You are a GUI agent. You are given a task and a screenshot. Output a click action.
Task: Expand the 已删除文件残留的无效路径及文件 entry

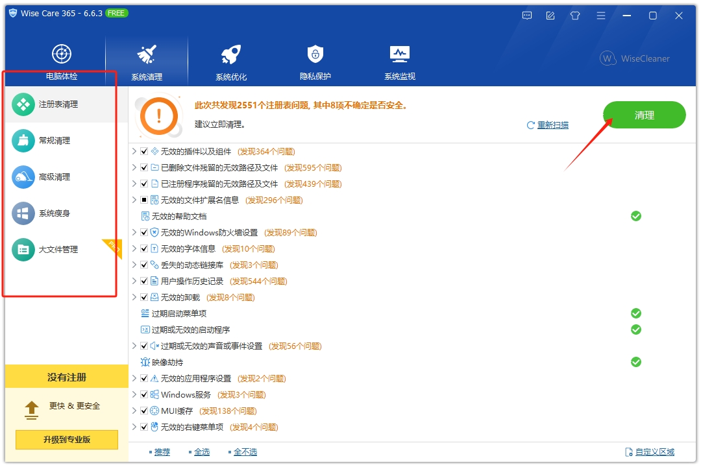click(136, 167)
